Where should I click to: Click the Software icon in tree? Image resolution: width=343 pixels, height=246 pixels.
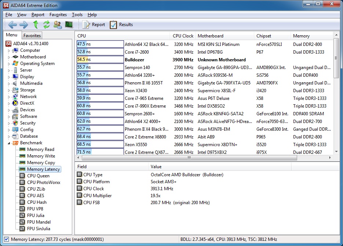tap(15, 116)
